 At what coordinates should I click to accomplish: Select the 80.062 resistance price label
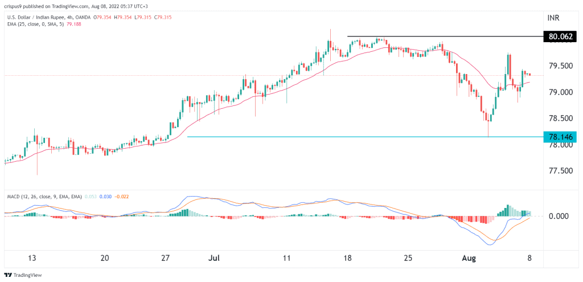point(560,36)
